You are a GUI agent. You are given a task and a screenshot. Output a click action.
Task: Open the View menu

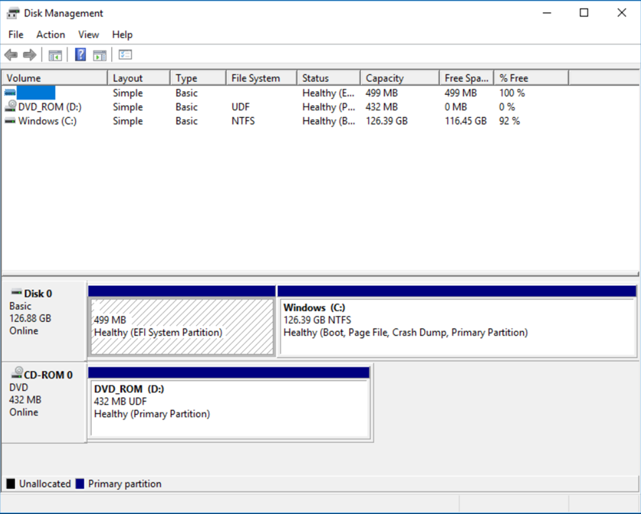point(88,35)
